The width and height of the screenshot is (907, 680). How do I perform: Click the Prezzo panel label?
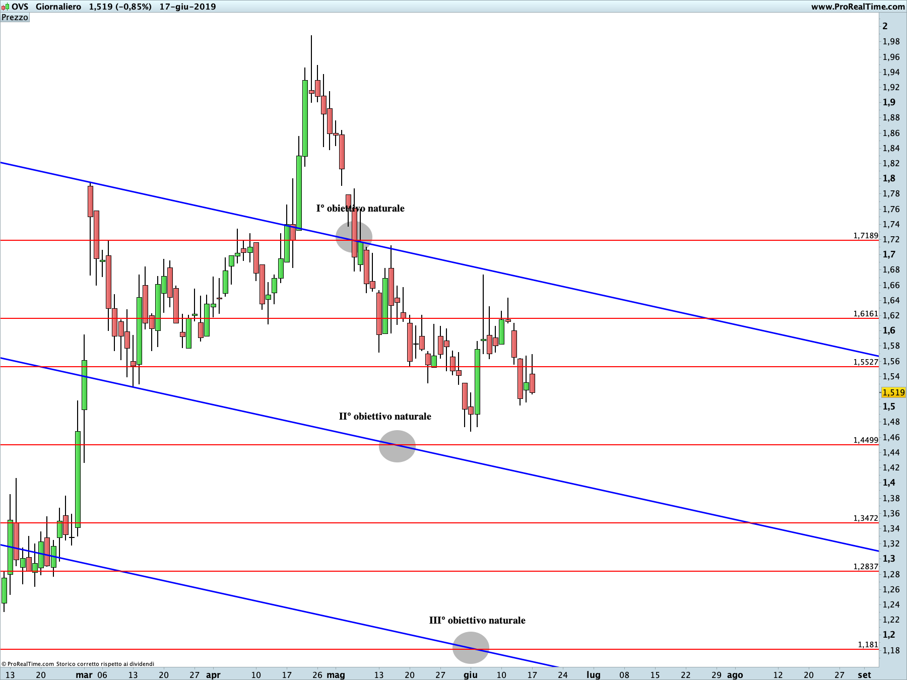[15, 18]
